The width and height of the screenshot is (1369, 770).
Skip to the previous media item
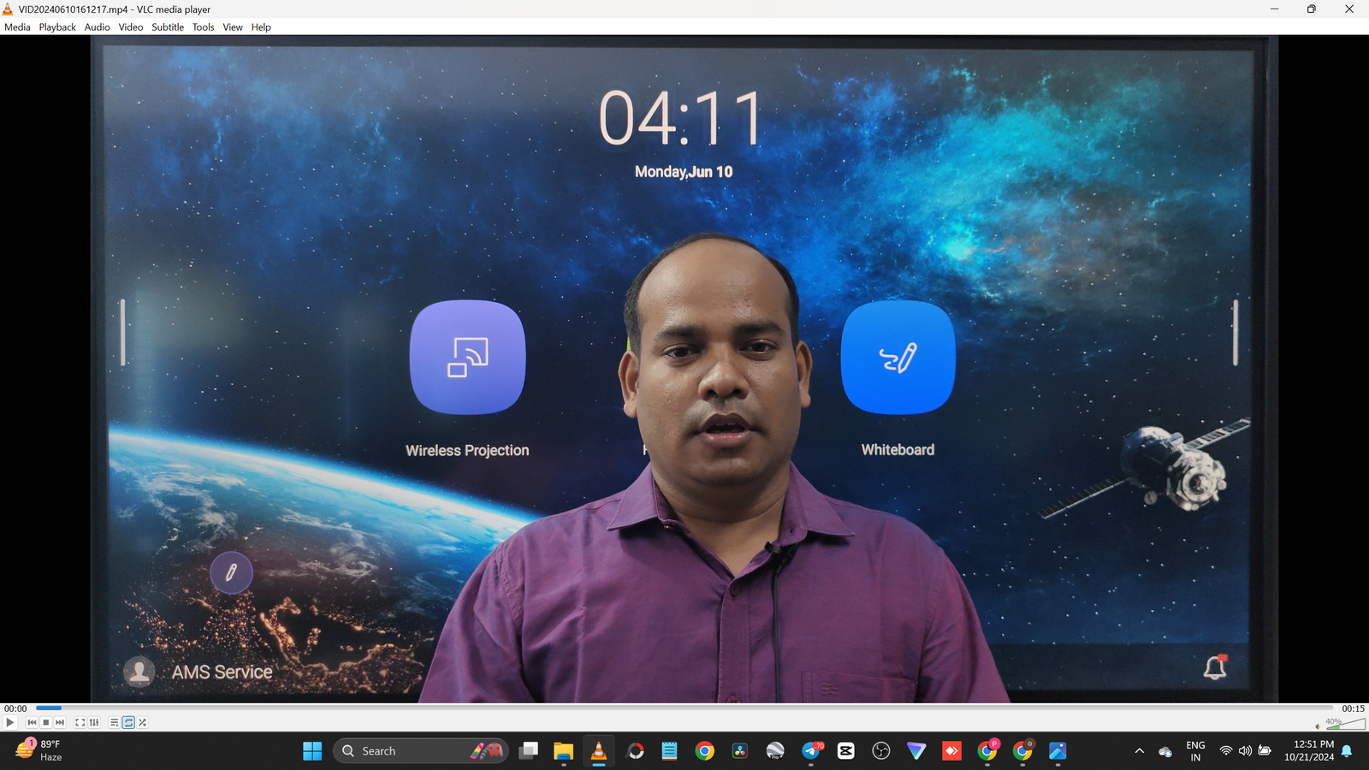(x=32, y=723)
